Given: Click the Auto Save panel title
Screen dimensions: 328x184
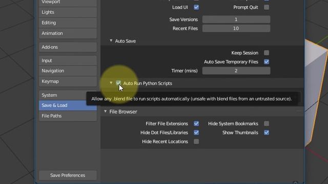Looking at the screenshot, I should tap(125, 41).
